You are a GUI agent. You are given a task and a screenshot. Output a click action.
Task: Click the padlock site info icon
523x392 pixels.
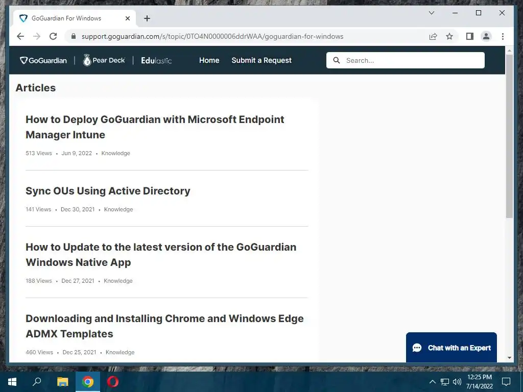(74, 36)
